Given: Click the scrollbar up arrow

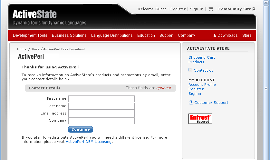Looking at the screenshot, I should tap(266, 3).
